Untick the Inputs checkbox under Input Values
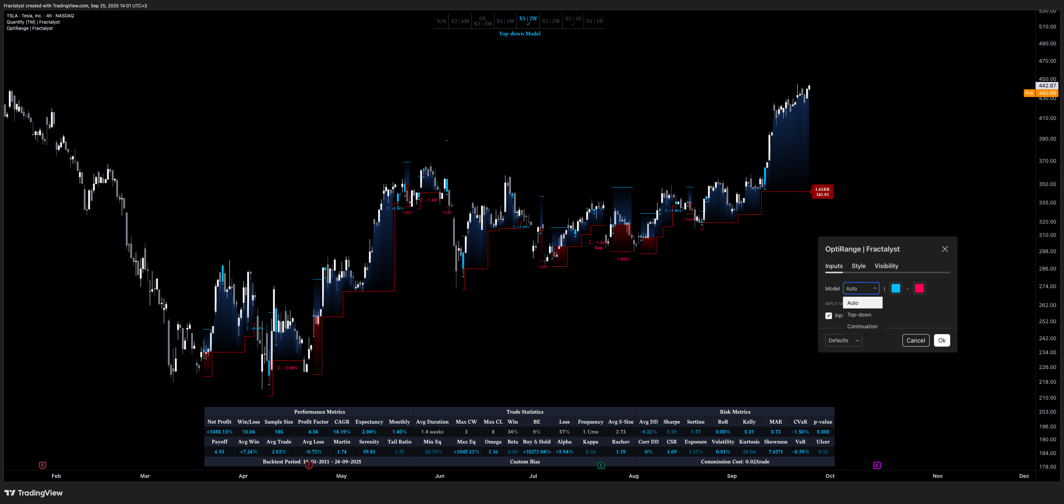 (828, 315)
